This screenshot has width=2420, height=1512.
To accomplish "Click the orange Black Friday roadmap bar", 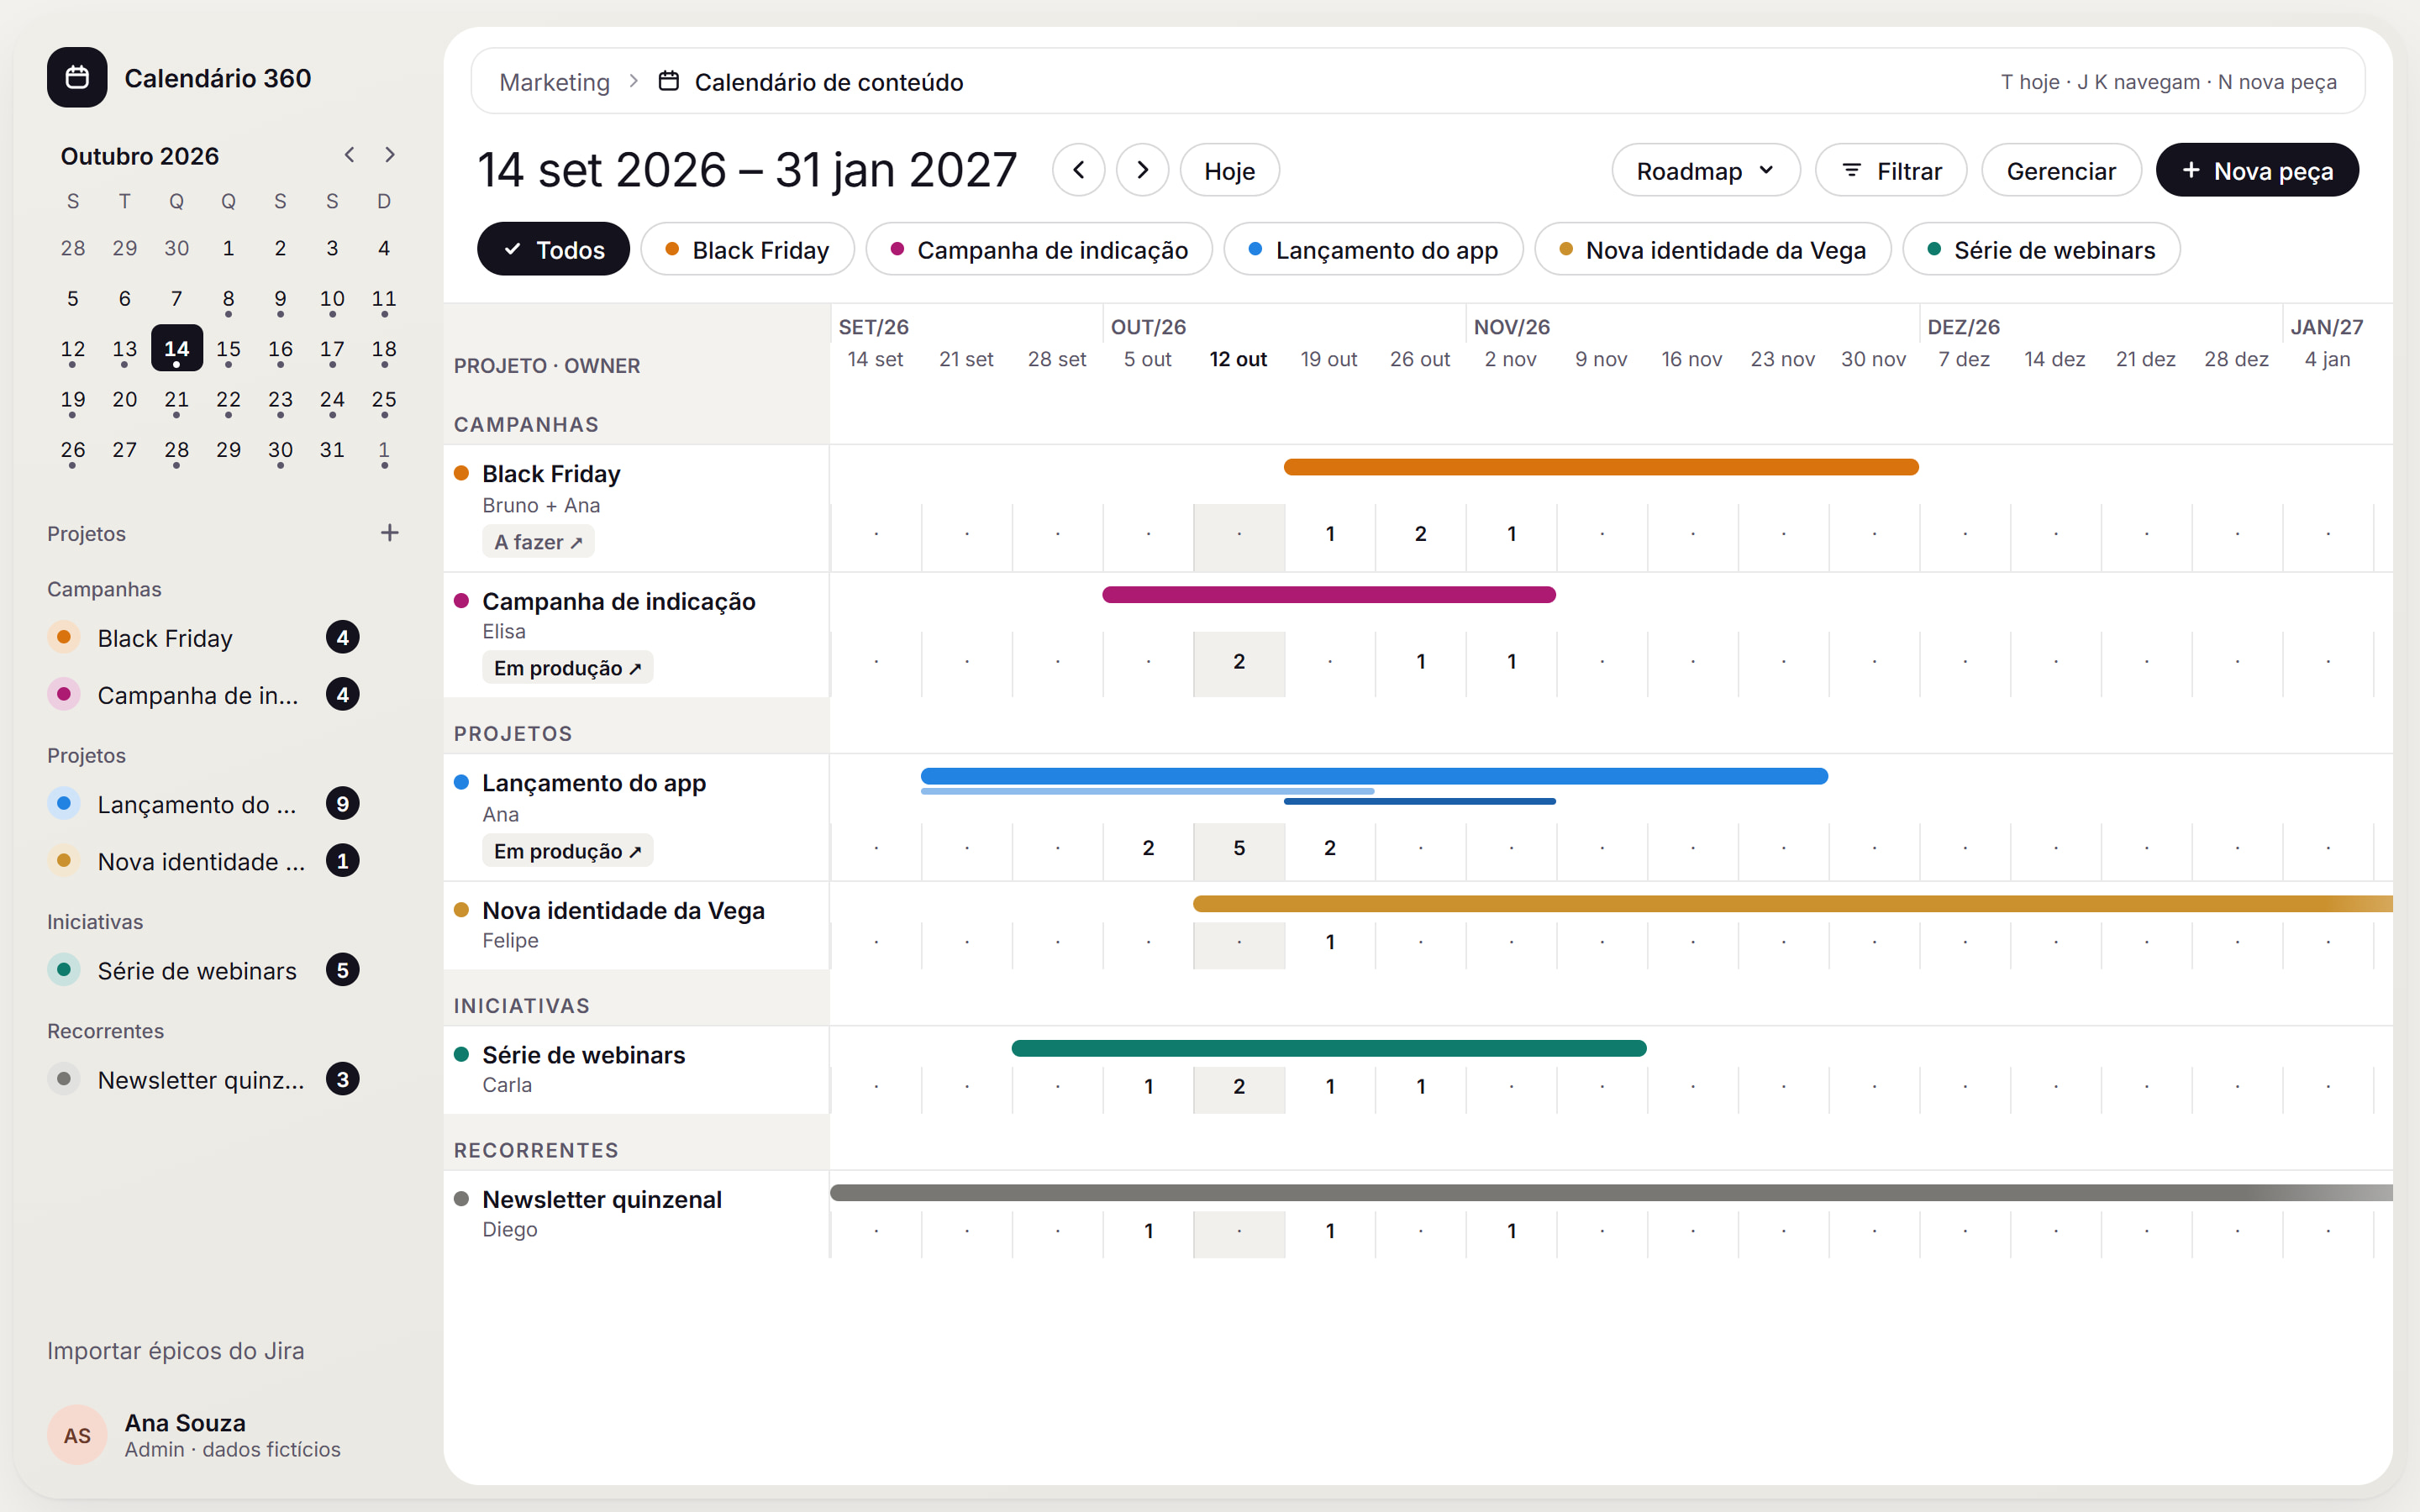I will click(1601, 467).
